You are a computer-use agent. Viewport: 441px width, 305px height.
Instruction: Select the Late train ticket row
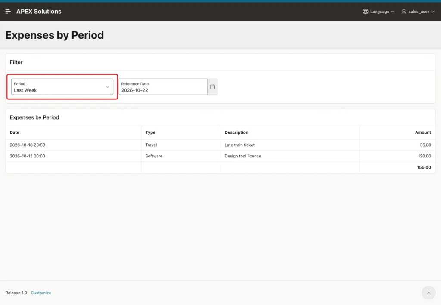pyautogui.click(x=220, y=145)
